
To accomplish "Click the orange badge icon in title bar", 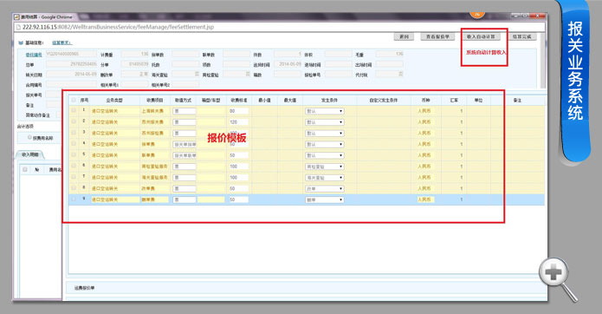I will [x=477, y=14].
